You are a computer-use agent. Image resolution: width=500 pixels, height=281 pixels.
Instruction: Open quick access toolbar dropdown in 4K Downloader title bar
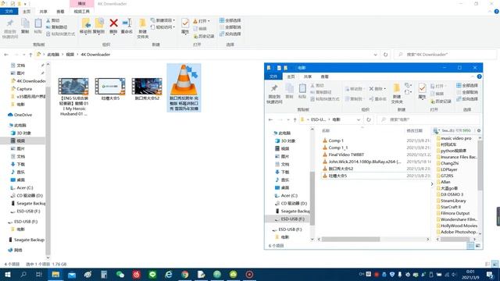pyautogui.click(x=25, y=4)
